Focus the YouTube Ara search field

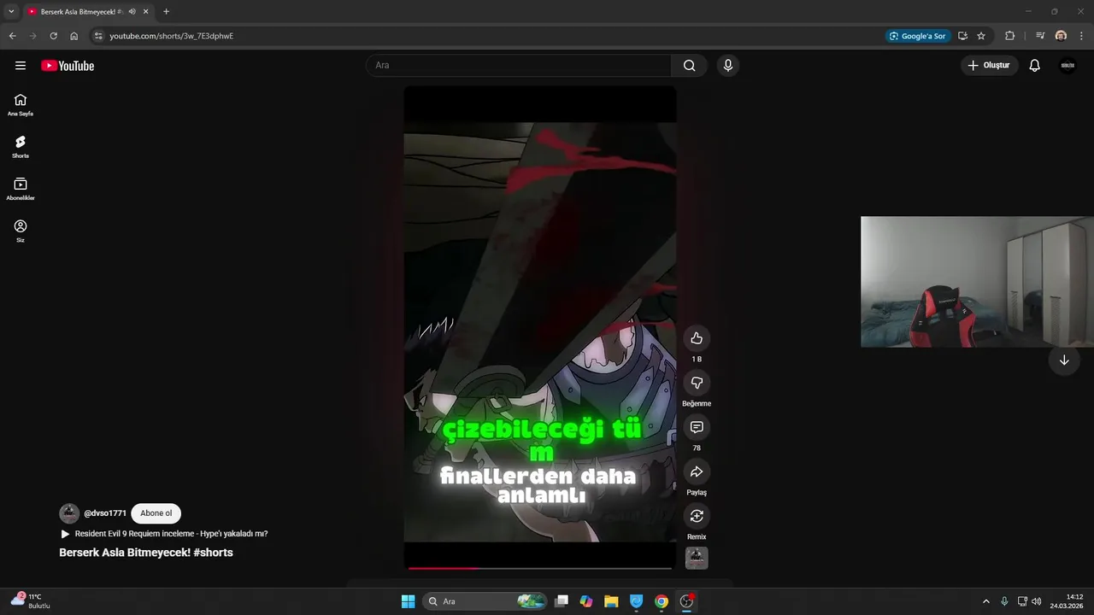click(519, 66)
